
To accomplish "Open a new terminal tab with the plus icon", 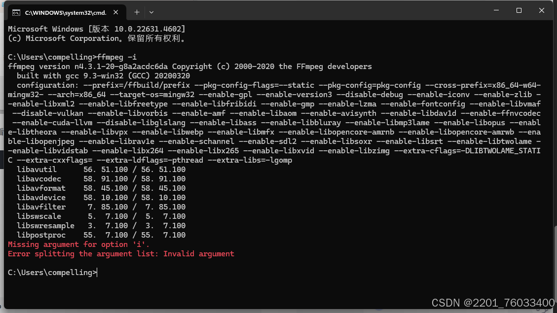I will point(137,12).
